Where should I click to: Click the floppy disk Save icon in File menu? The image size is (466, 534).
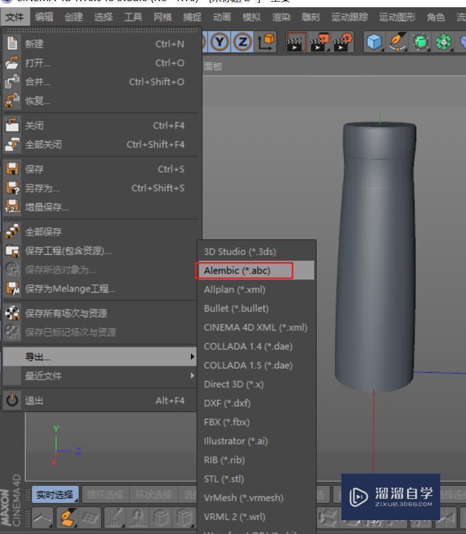pos(11,168)
